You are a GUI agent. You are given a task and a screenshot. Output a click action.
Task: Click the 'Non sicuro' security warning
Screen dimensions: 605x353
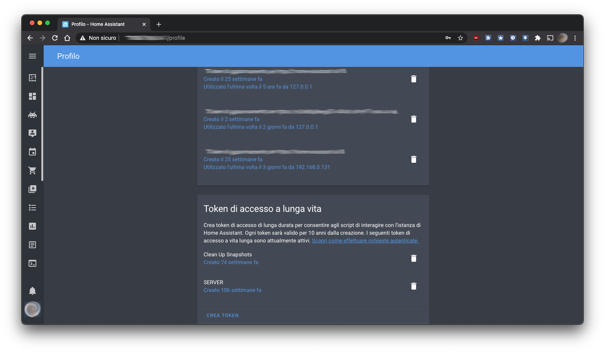coord(98,38)
